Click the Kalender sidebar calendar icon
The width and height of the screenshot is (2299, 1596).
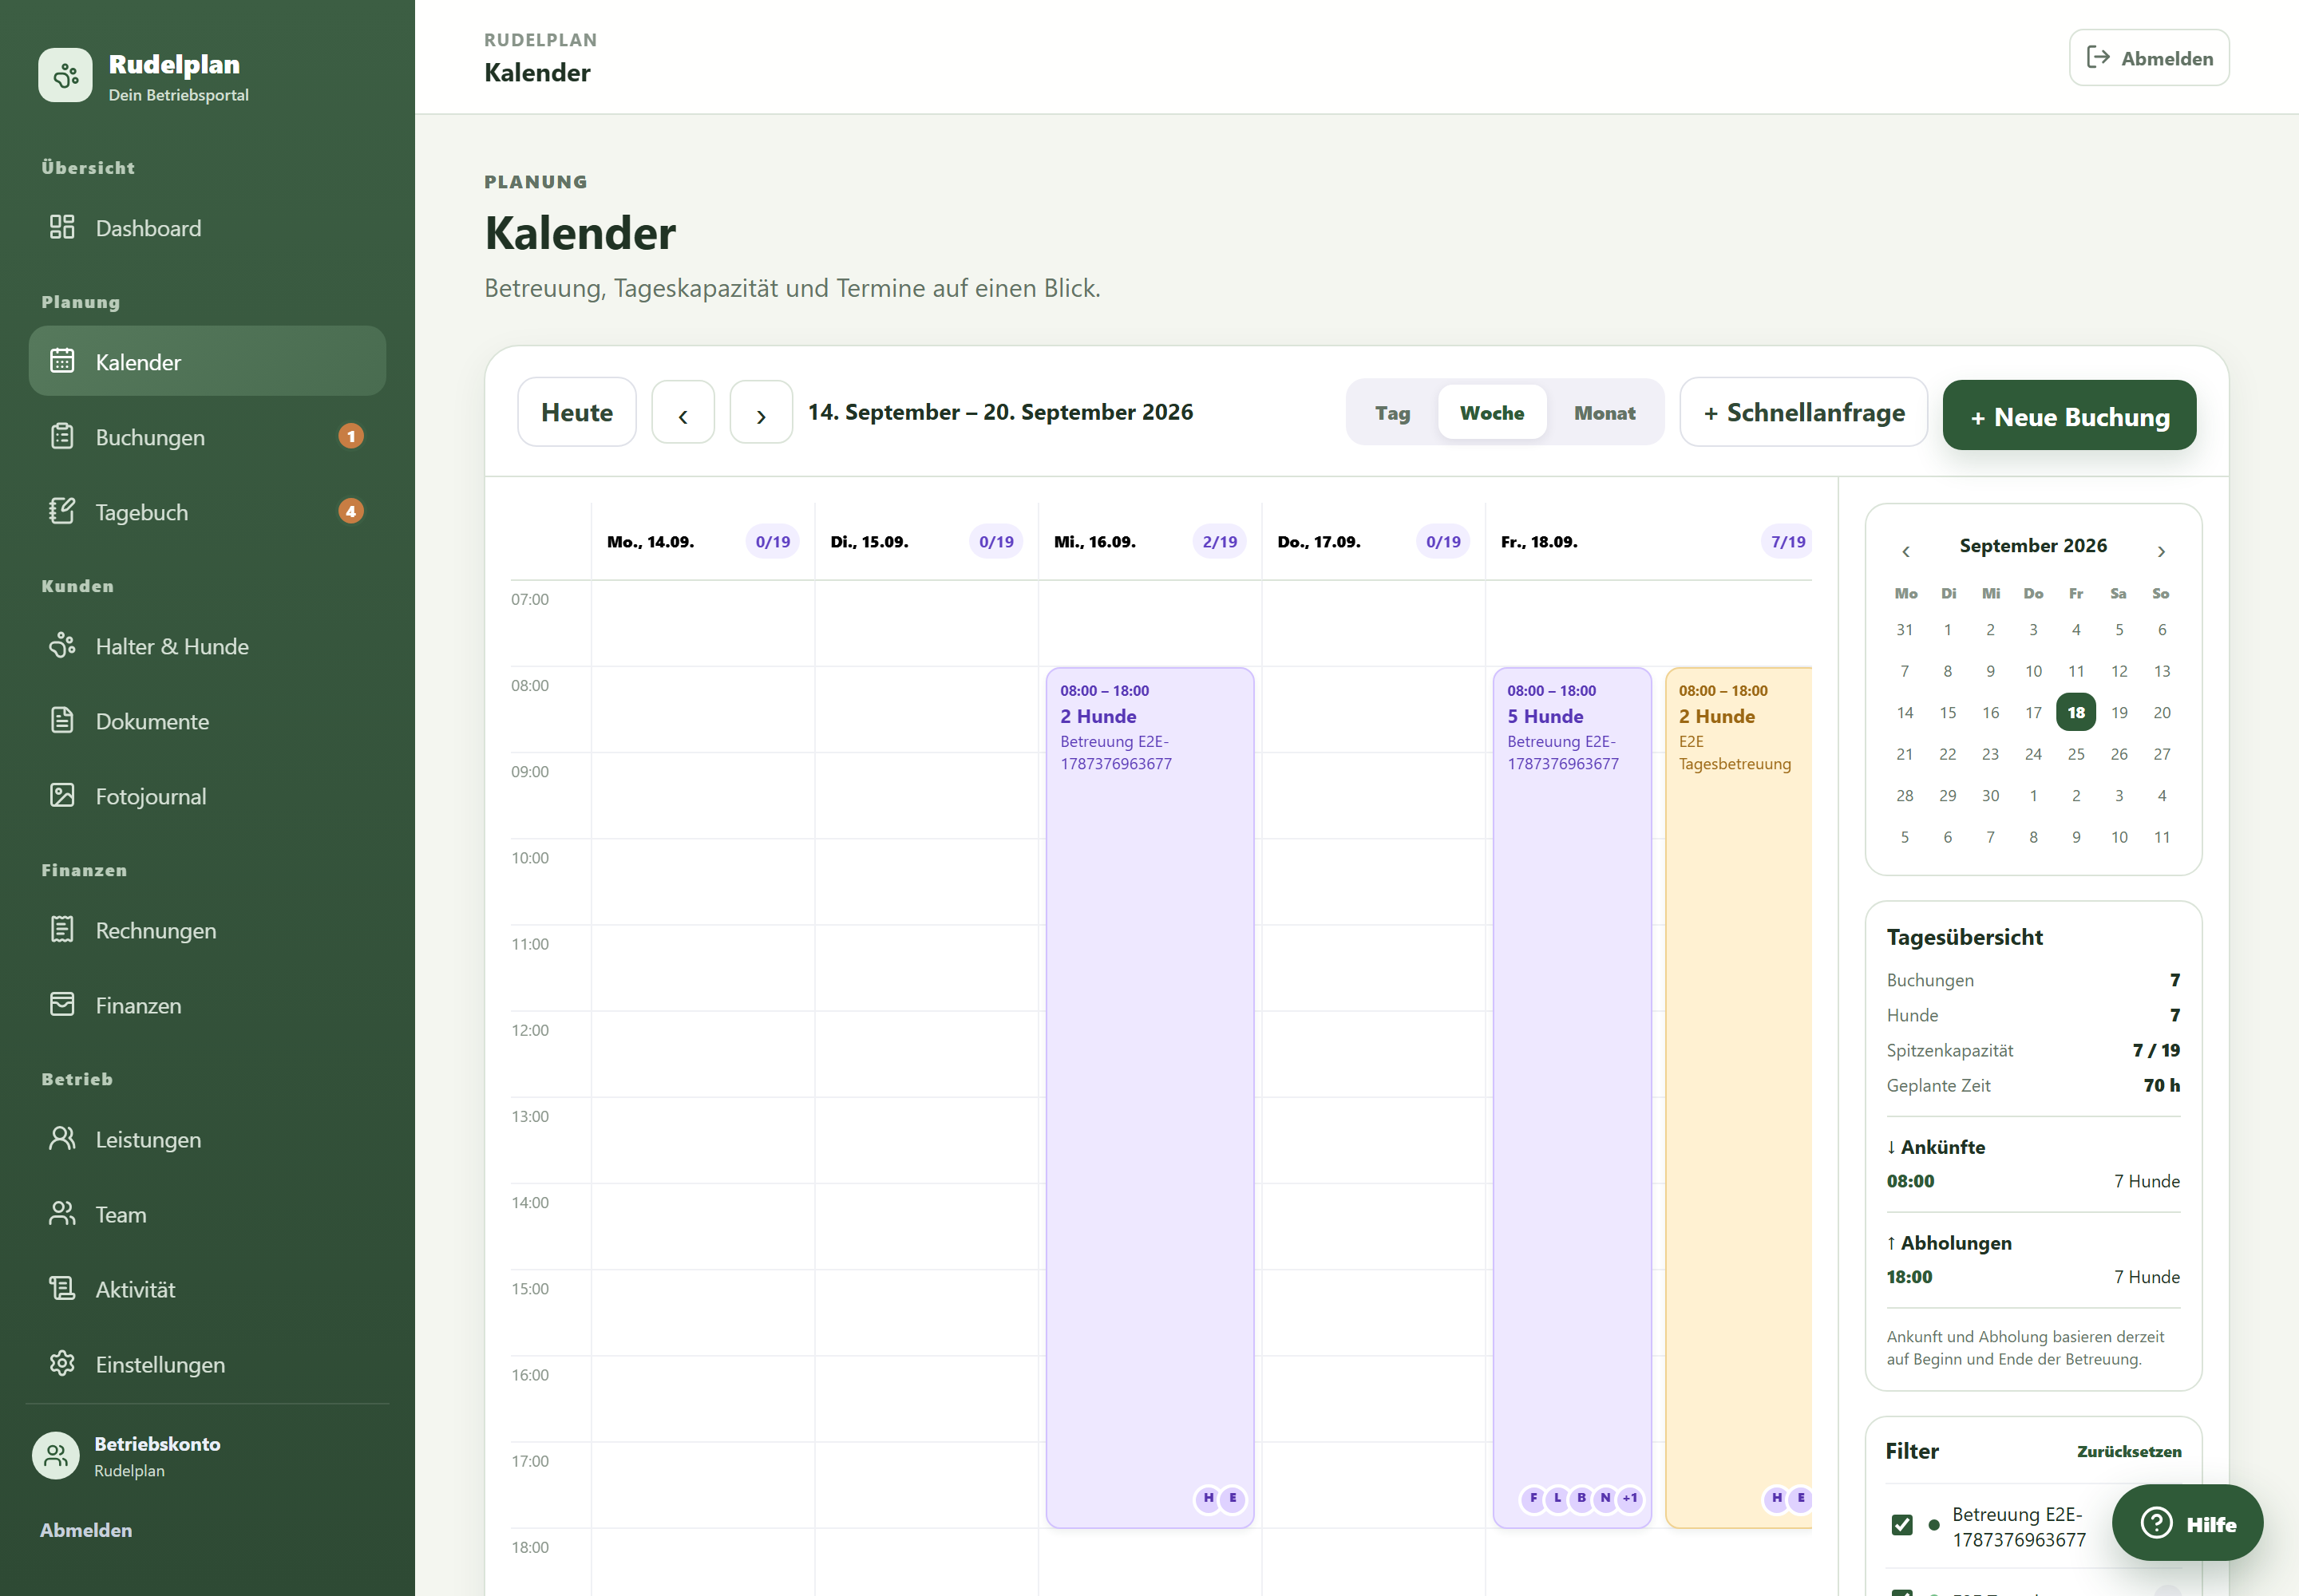click(62, 361)
